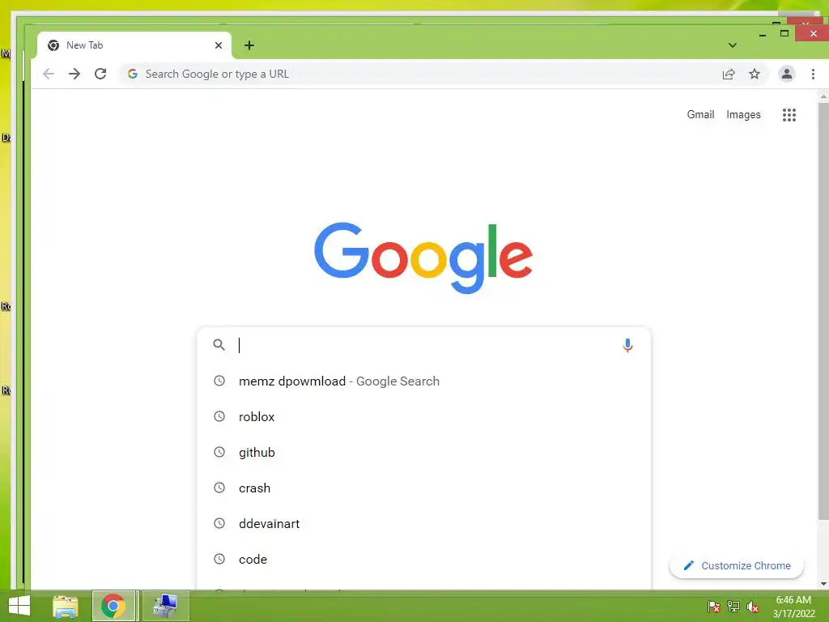This screenshot has width=829, height=622.
Task: Choose the 'ddevainart' search suggestion
Action: pos(423,524)
